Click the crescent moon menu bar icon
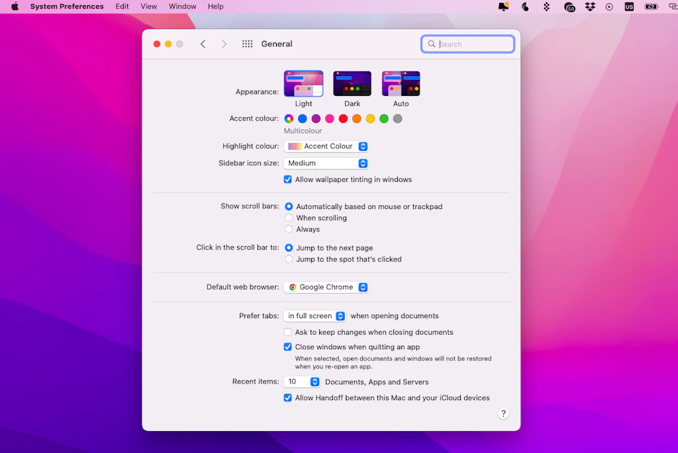Viewport: 678px width, 453px height. click(525, 7)
